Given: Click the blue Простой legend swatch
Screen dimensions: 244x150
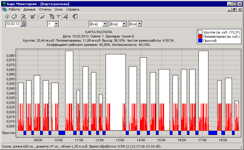Looking at the screenshot, I should click(200, 40).
